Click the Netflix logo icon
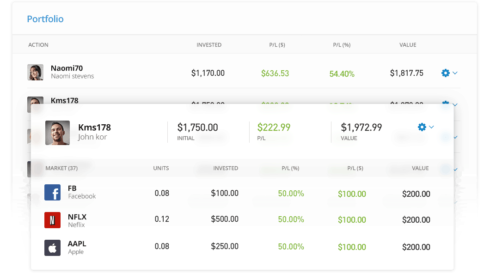This screenshot has width=490, height=273. point(52,220)
